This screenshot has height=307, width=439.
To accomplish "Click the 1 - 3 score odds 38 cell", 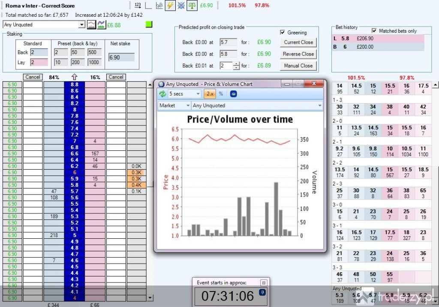I will 390,109.
